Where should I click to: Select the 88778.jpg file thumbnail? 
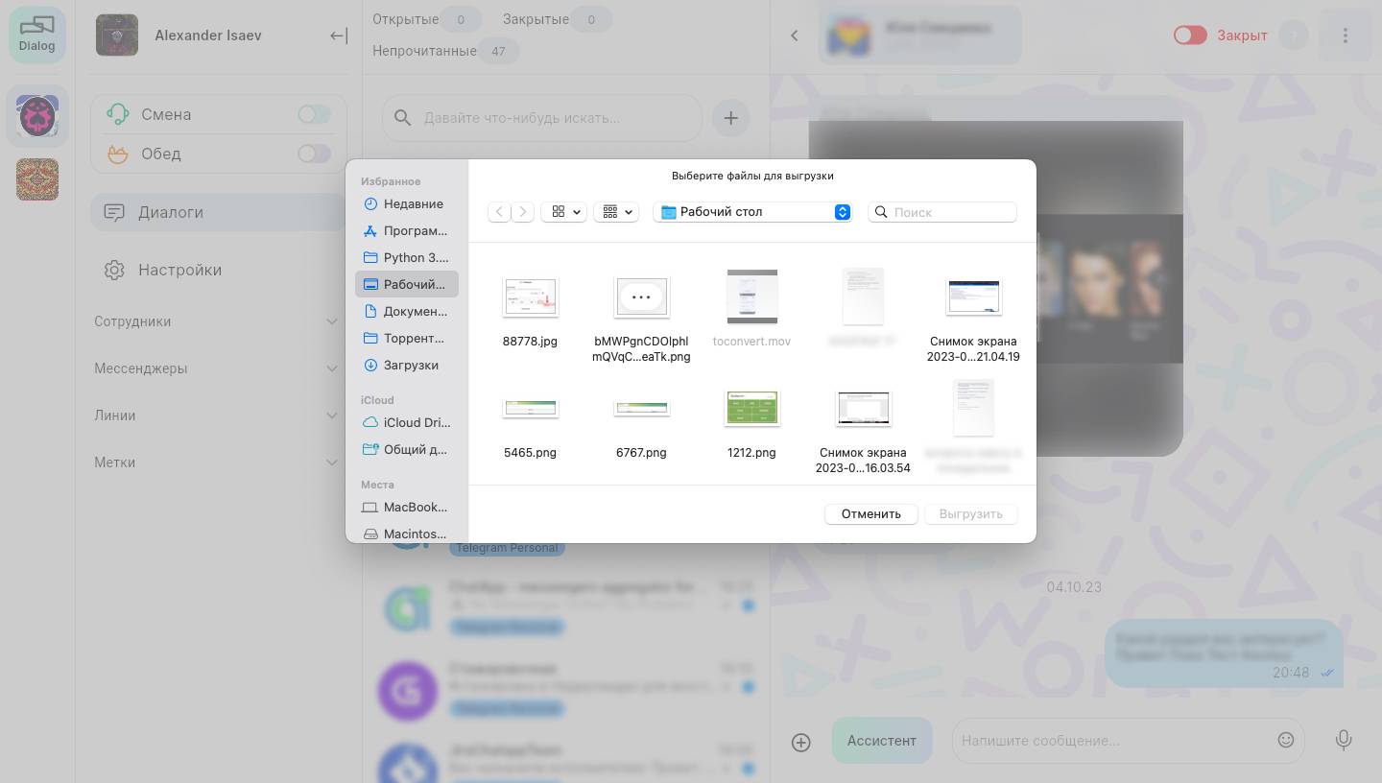pos(530,298)
